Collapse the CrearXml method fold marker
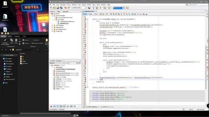 (x=88, y=19)
